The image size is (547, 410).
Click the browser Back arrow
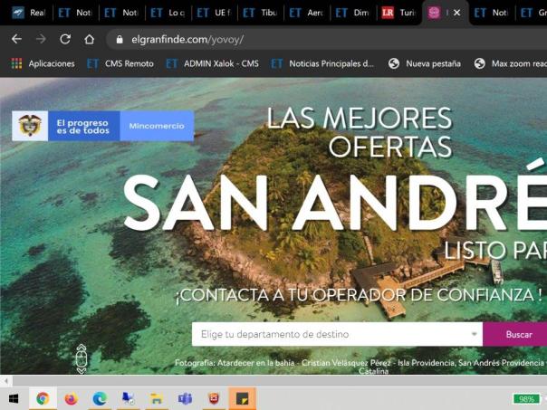[16, 40]
